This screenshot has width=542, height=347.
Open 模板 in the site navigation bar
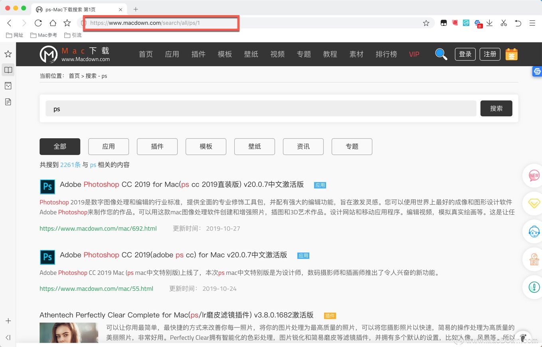[x=225, y=54]
